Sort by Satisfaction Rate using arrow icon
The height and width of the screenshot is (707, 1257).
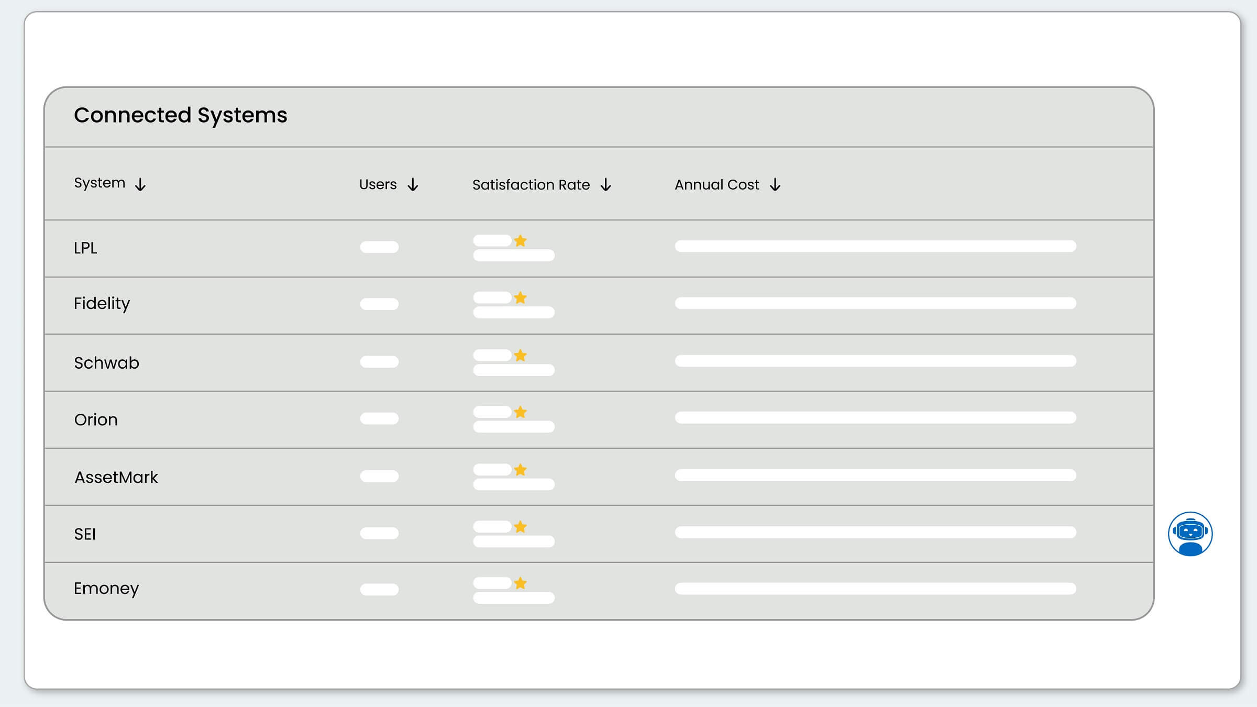pos(606,184)
